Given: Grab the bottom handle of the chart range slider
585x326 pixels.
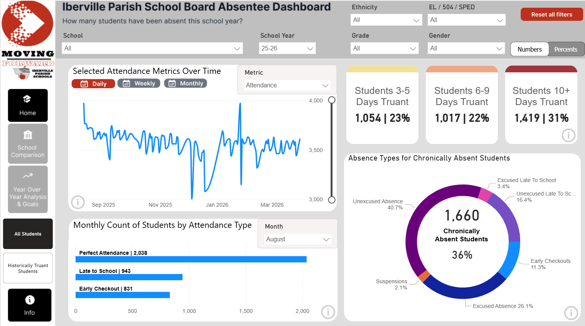Looking at the screenshot, I should click(x=332, y=200).
